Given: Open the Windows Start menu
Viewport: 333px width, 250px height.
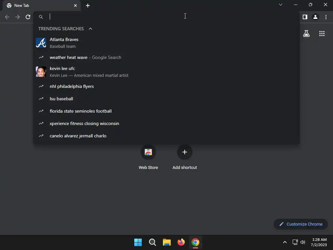Looking at the screenshot, I should click(x=138, y=242).
